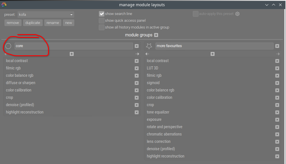Remove lens correction from more favourites
The height and width of the screenshot is (164, 286).
(277, 142)
